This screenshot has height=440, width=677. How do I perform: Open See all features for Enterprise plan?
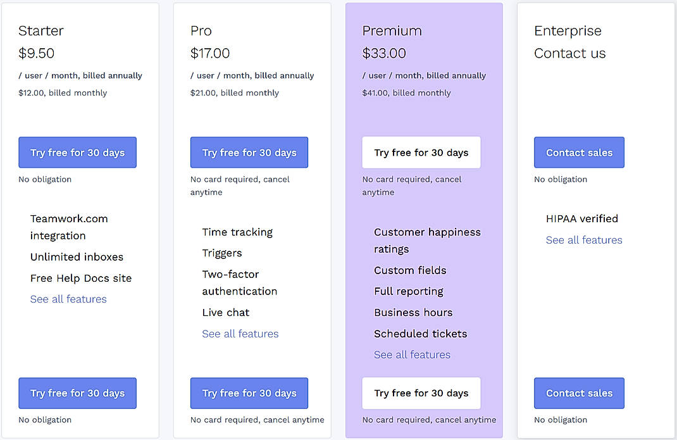583,240
